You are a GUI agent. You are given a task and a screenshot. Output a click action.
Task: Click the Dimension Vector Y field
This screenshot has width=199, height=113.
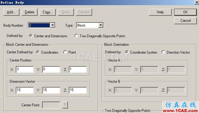coord(51,90)
